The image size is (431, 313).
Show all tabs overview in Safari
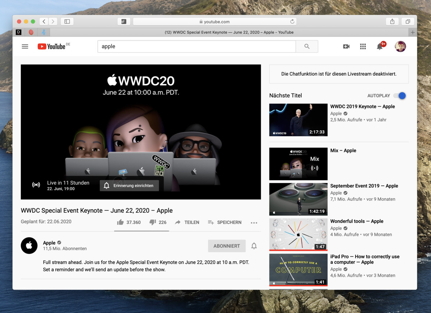pyautogui.click(x=408, y=22)
